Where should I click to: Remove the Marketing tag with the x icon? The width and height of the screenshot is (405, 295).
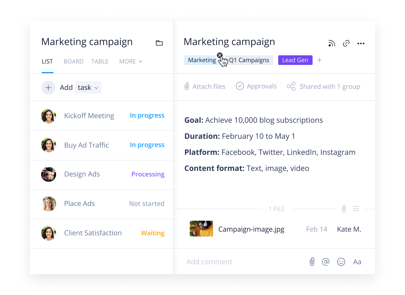pos(220,55)
